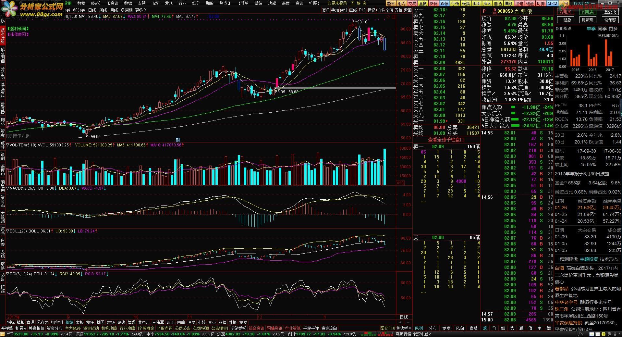Open the 分价表 left sidebar tab
The width and height of the screenshot is (622, 337).
(x=3, y=73)
